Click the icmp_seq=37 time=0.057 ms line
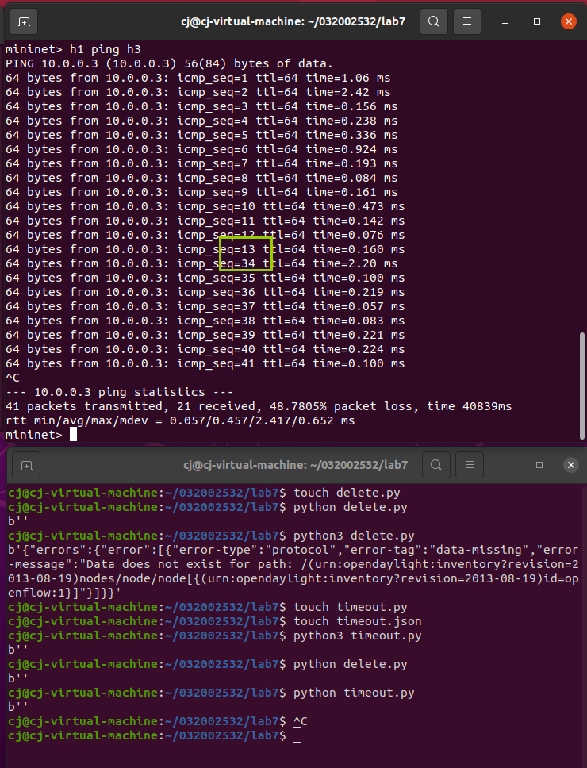587x768 pixels. point(205,306)
